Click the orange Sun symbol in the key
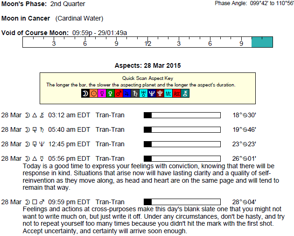Viewport: 294px width, 236px height. [x=93, y=93]
